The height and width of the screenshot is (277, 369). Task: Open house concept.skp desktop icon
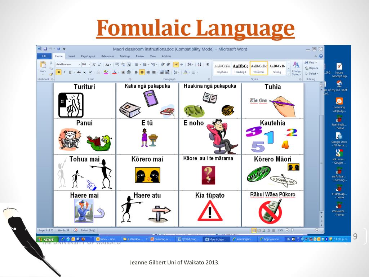pyautogui.click(x=339, y=70)
